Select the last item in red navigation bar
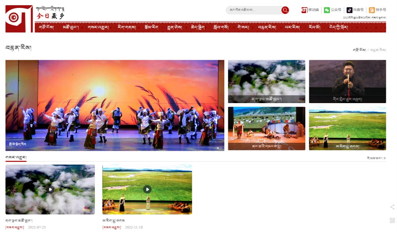Image resolution: width=397 pixels, height=232 pixels. [338, 27]
